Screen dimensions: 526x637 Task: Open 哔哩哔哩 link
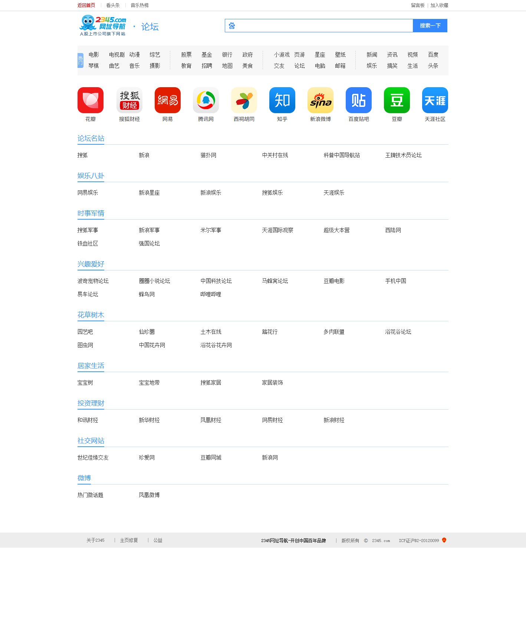click(211, 294)
